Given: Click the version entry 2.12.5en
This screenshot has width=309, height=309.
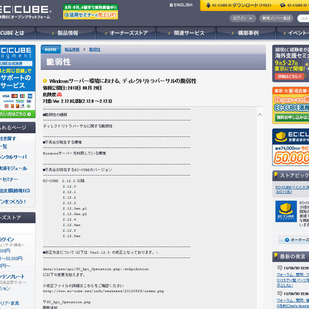Looking at the screenshot, I should click(x=71, y=236).
